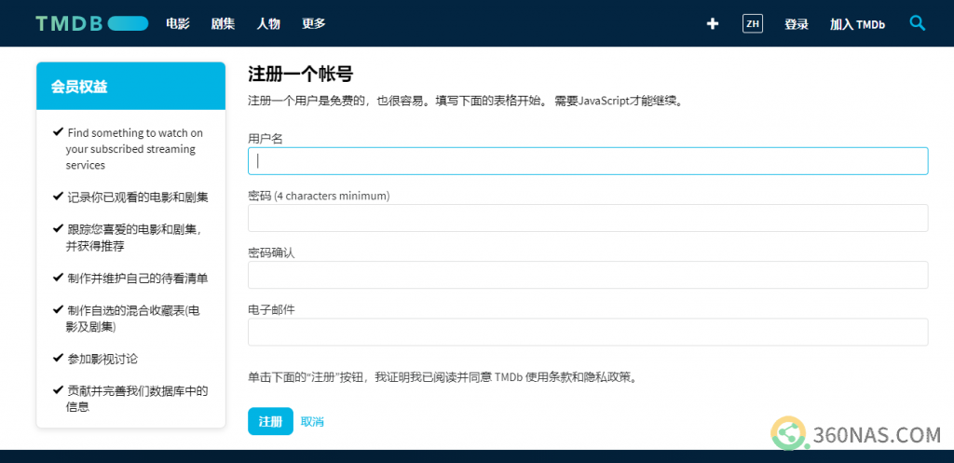Viewport: 954px width, 463px height.
Task: Focus the 用户名 input field
Action: tap(588, 161)
